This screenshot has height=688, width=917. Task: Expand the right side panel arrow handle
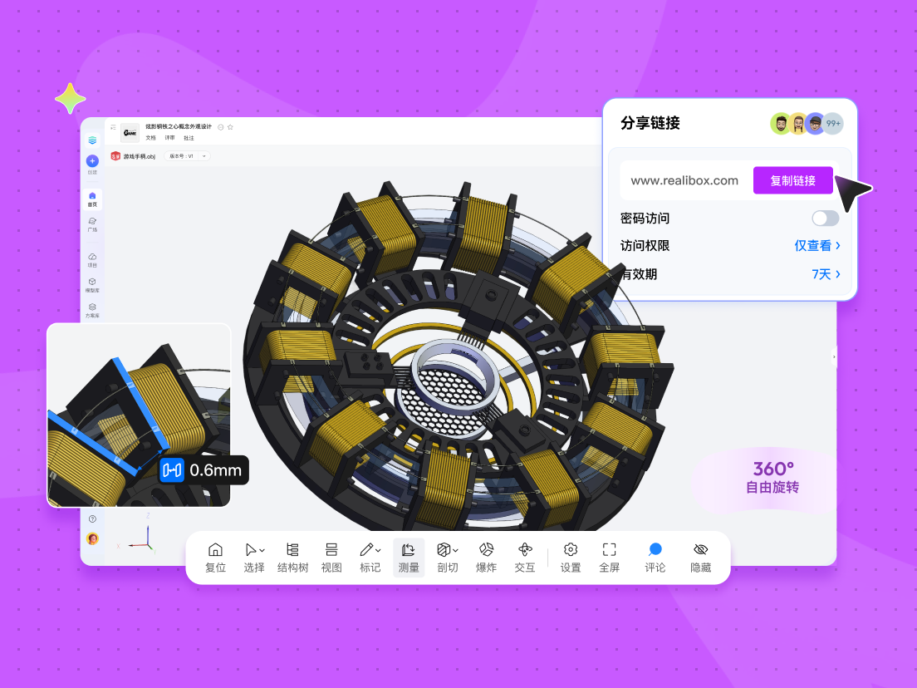(834, 356)
